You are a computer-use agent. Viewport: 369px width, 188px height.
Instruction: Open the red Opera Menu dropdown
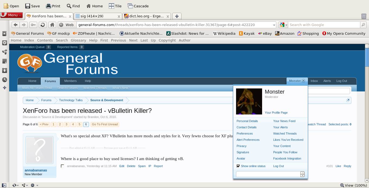coord(11,15)
